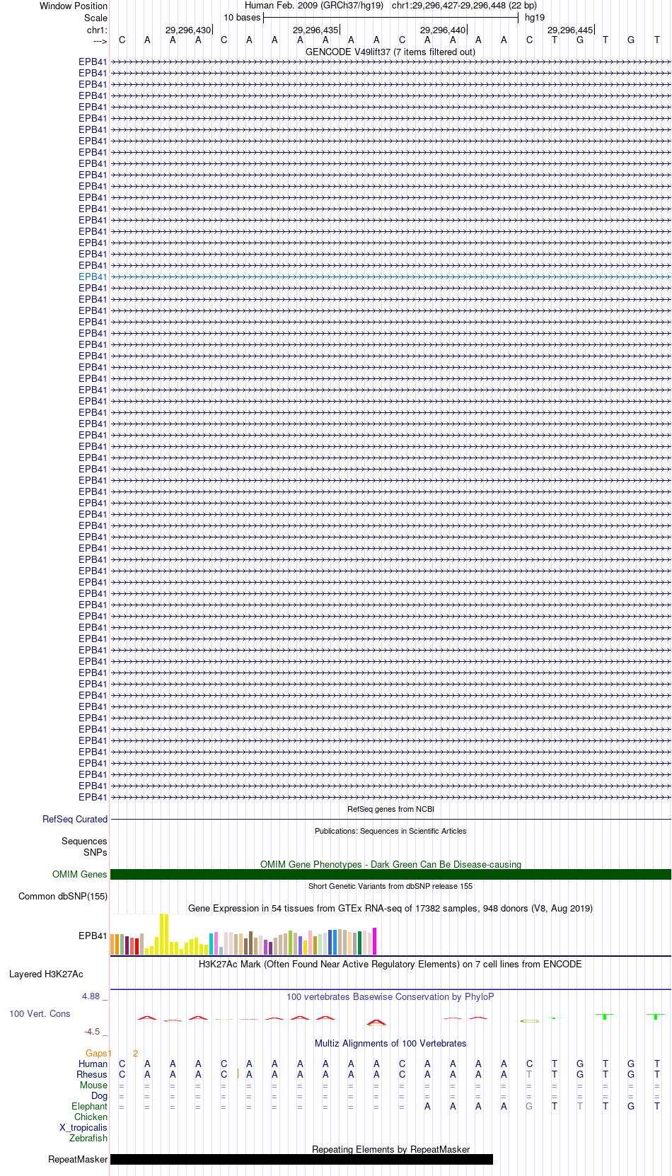This screenshot has height=1176, width=672.
Task: Click the hg19 label beside the scale bar
Action: 535,18
